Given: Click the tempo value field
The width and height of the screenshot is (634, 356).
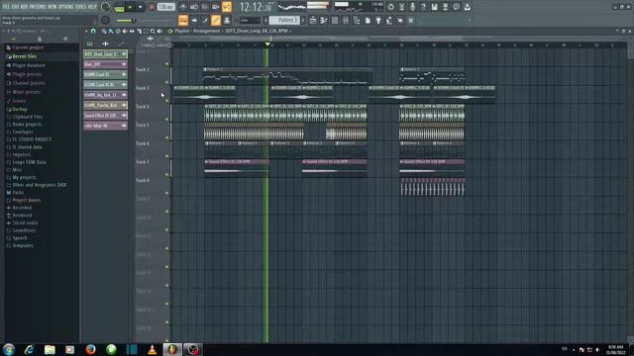Looking at the screenshot, I should pyautogui.click(x=165, y=7).
